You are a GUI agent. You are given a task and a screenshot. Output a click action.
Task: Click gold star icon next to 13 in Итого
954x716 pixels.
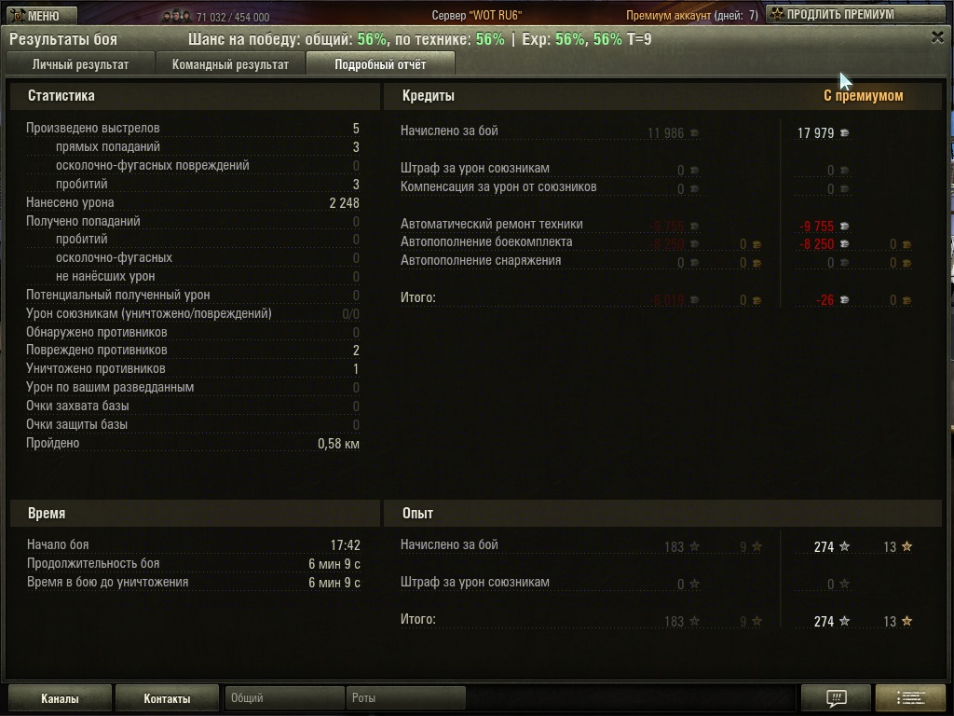click(907, 621)
